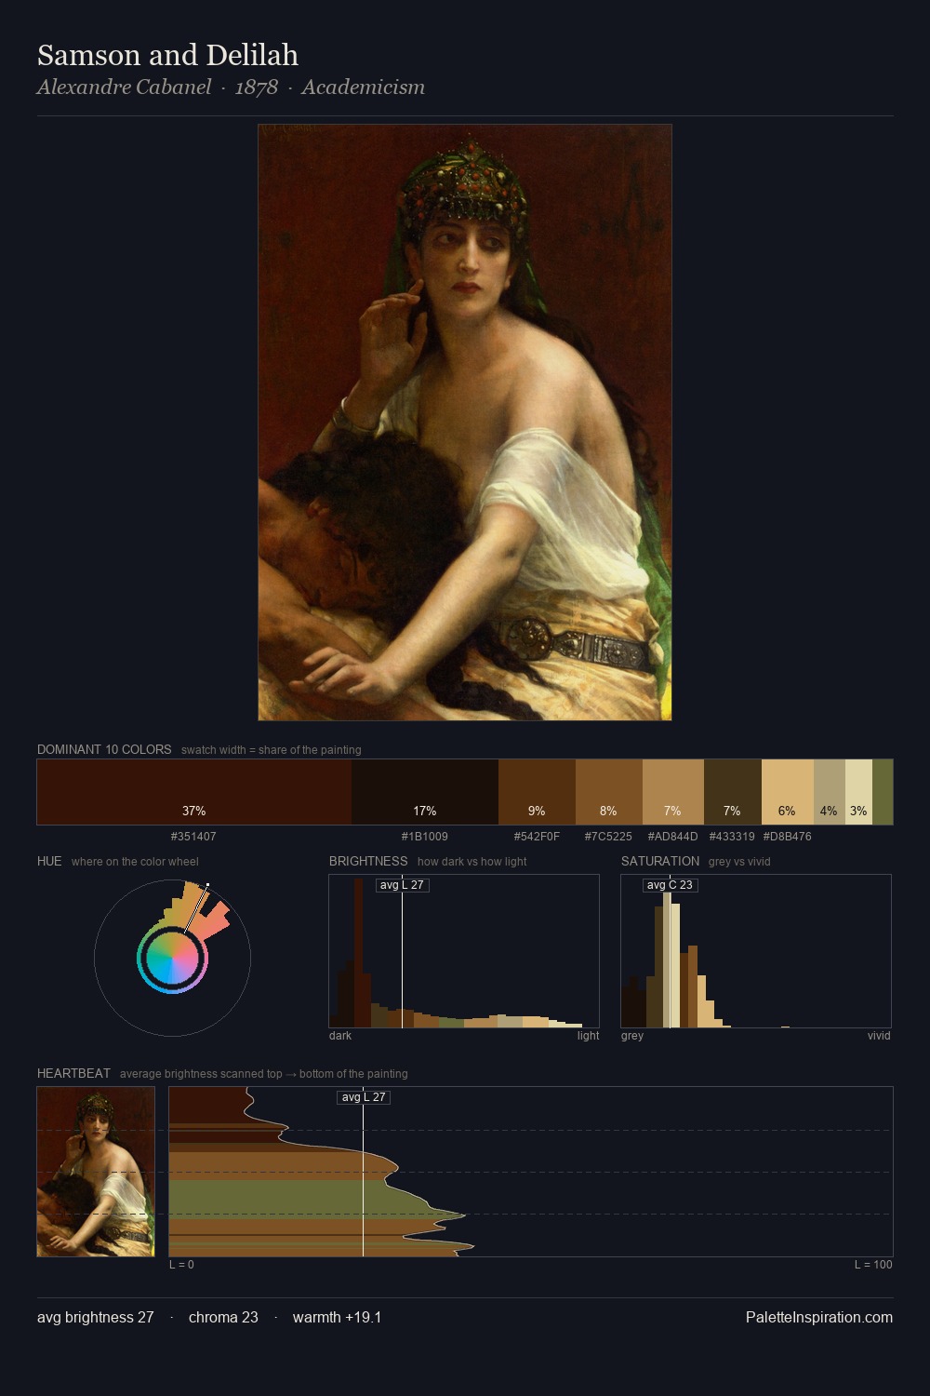Image resolution: width=930 pixels, height=1396 pixels.
Task: Click the footer stat 'avg brightness 27'
Action: (x=96, y=1317)
